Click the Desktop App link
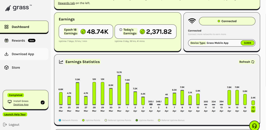The width and height of the screenshot is (266, 130). [x=21, y=105]
